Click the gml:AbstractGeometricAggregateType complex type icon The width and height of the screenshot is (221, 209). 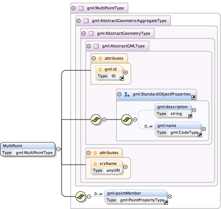click(86, 21)
